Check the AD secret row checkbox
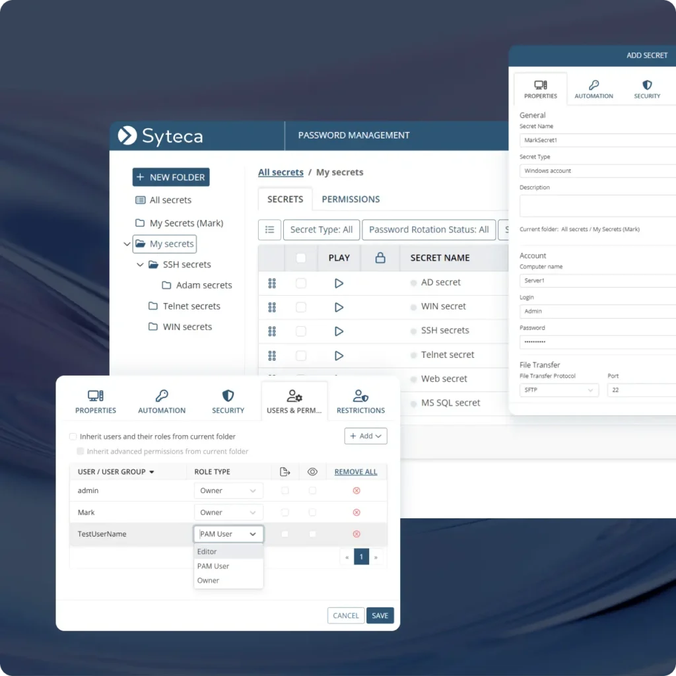The width and height of the screenshot is (676, 676). 301,283
